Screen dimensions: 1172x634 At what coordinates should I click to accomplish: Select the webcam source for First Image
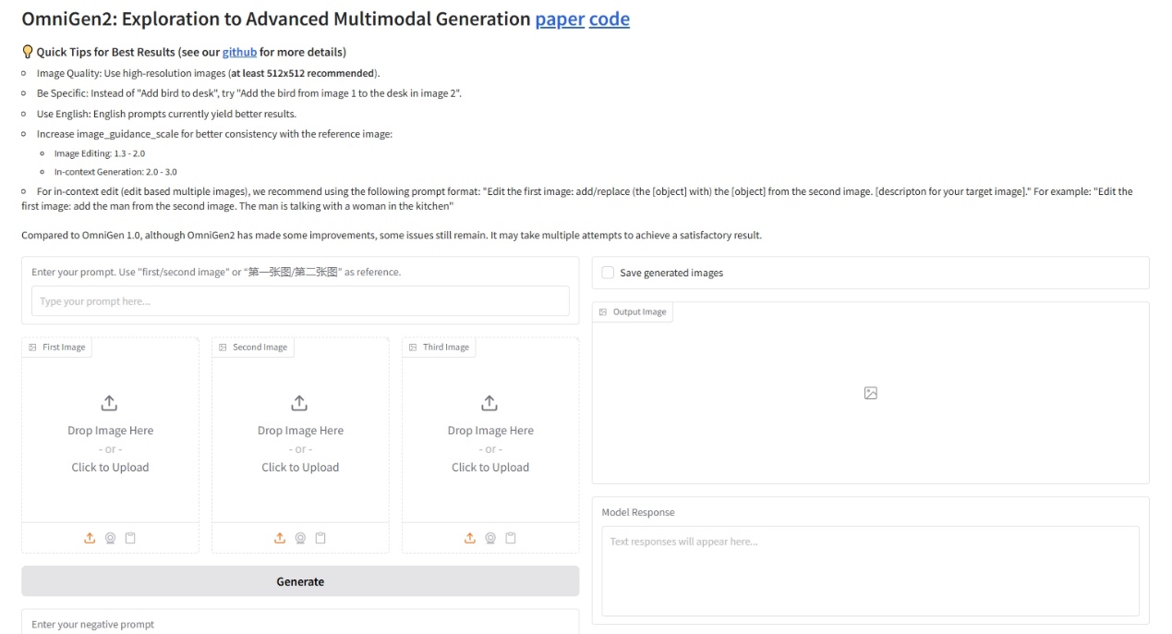(x=110, y=538)
